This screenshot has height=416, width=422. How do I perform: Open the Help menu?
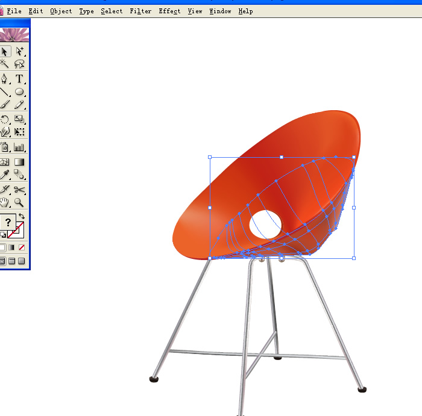coord(245,11)
